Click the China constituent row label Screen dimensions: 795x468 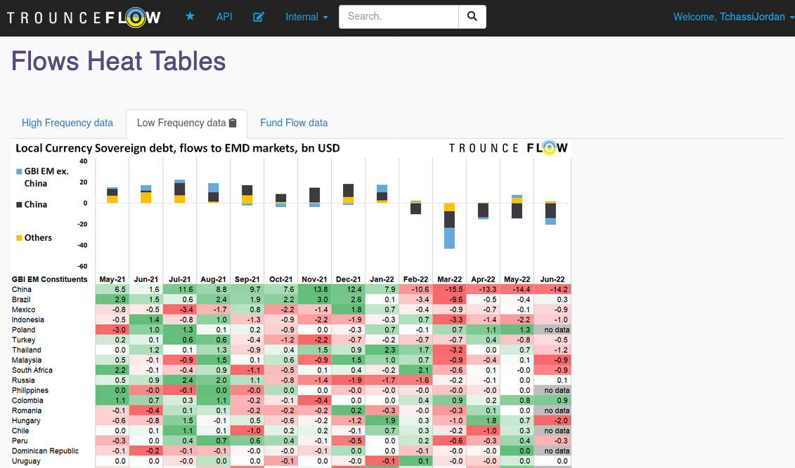21,289
